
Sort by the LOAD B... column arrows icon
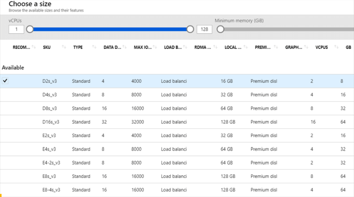point(185,47)
